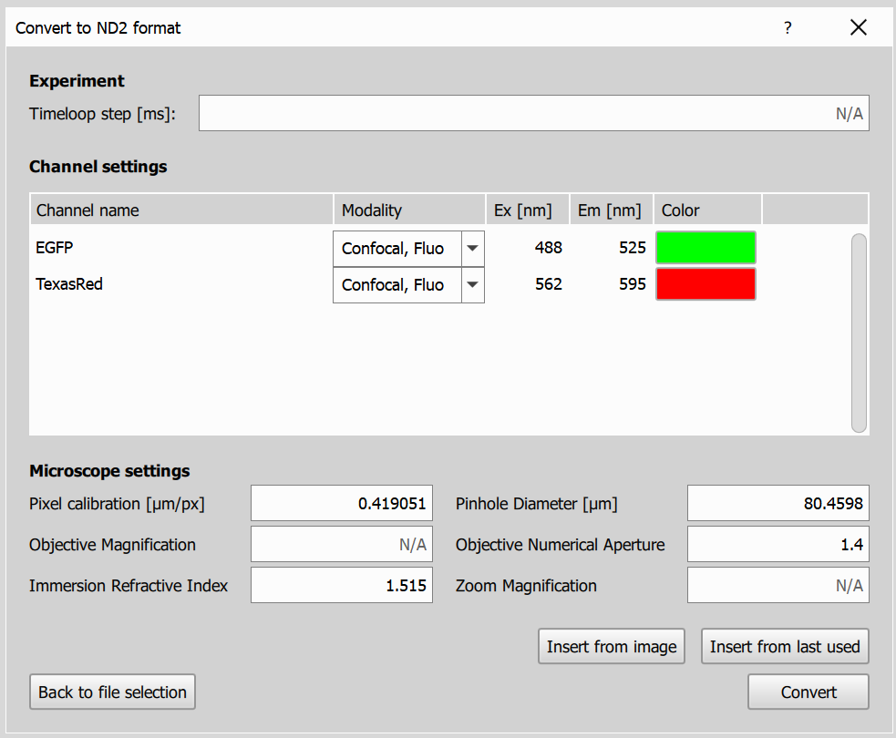Click the Timeloop step [ms] input field
The image size is (896, 738).
tap(533, 113)
